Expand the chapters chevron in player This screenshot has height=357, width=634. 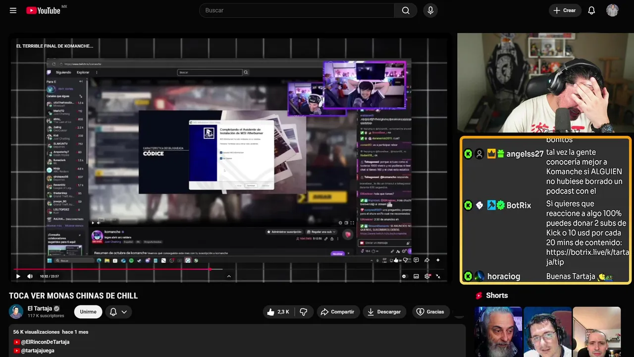pyautogui.click(x=229, y=276)
